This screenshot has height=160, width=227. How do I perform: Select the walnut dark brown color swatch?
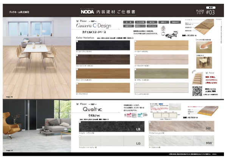pos(103,59)
